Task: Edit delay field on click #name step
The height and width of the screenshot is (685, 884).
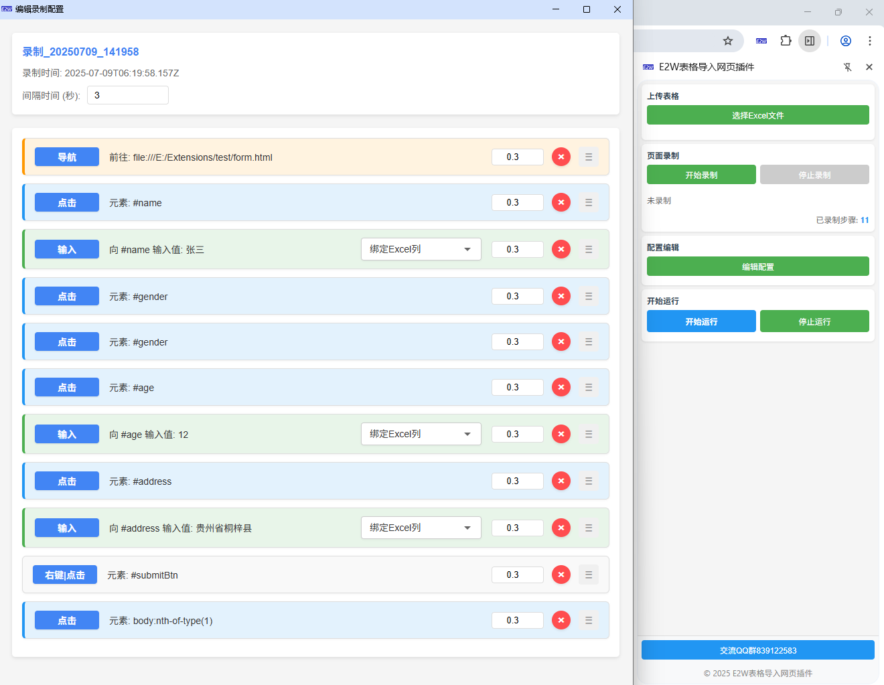Action: (x=518, y=202)
